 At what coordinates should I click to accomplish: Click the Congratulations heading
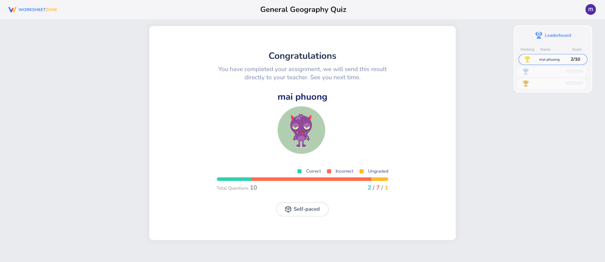click(x=302, y=56)
